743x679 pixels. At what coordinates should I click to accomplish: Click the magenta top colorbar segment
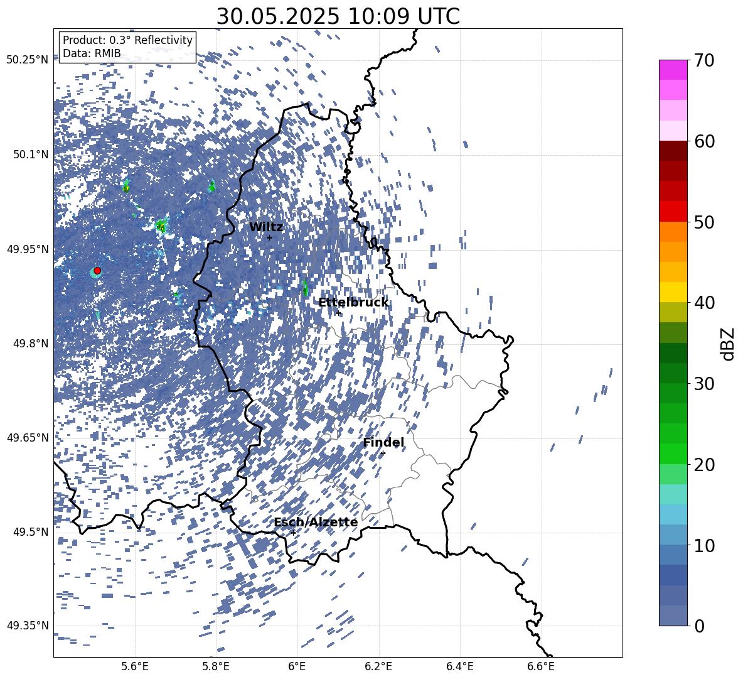click(x=673, y=70)
